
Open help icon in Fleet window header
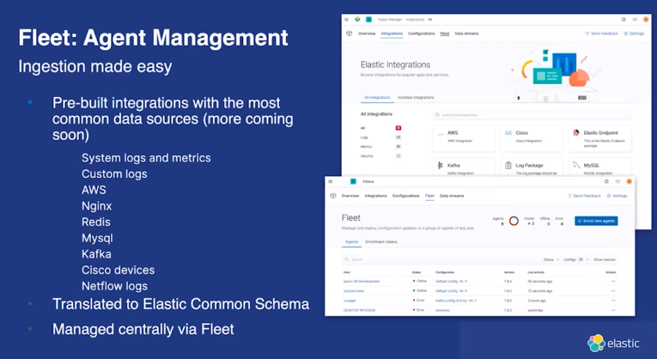(606, 181)
